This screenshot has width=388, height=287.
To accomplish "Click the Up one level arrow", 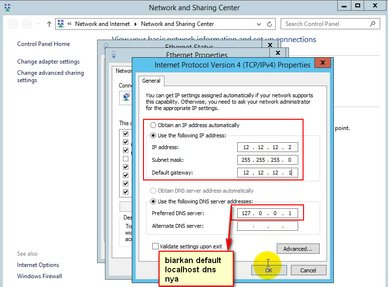I will pos(49,24).
